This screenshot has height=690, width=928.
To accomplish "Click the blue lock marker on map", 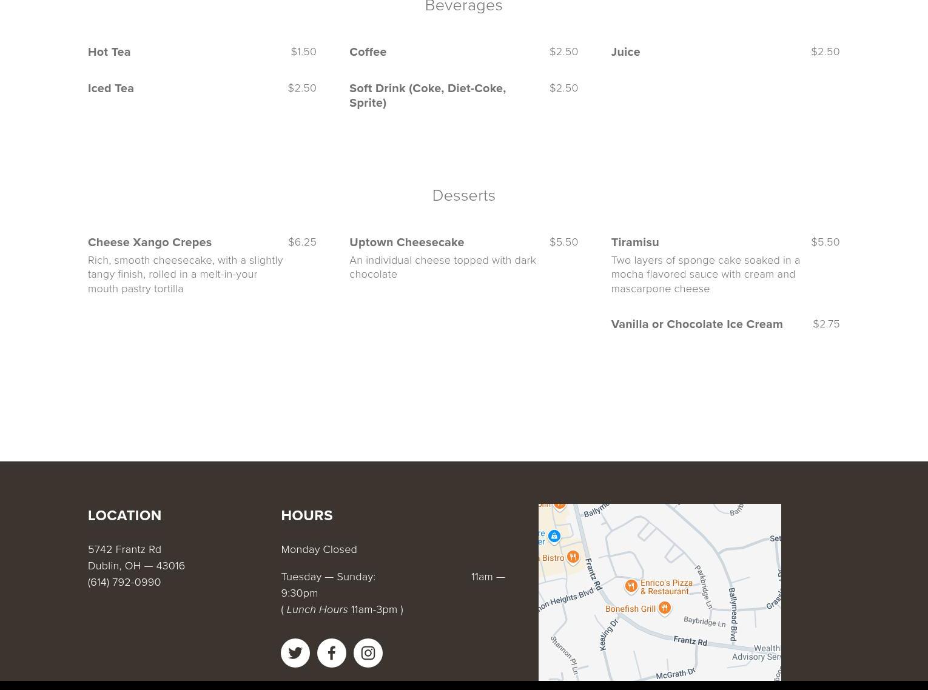I will coord(554,537).
